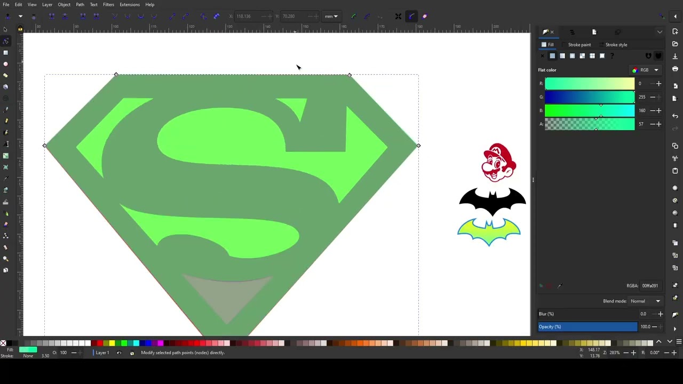The height and width of the screenshot is (384, 683).
Task: Click the Insert new nodes icon
Action: [7, 16]
